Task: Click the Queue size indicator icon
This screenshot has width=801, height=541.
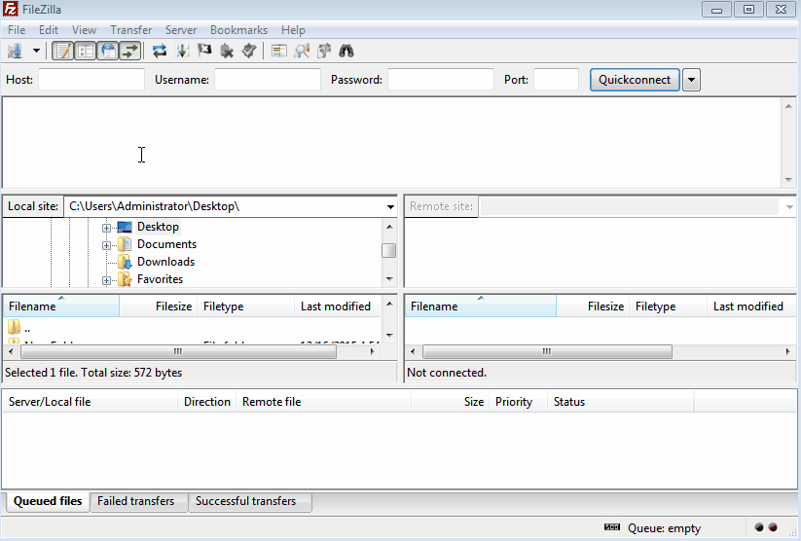Action: click(x=612, y=527)
